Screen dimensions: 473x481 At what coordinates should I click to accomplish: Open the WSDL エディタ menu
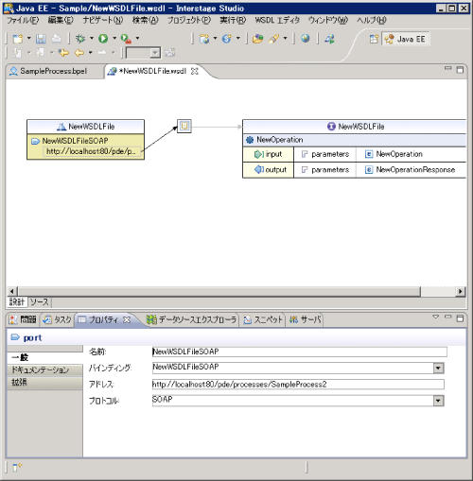point(277,21)
